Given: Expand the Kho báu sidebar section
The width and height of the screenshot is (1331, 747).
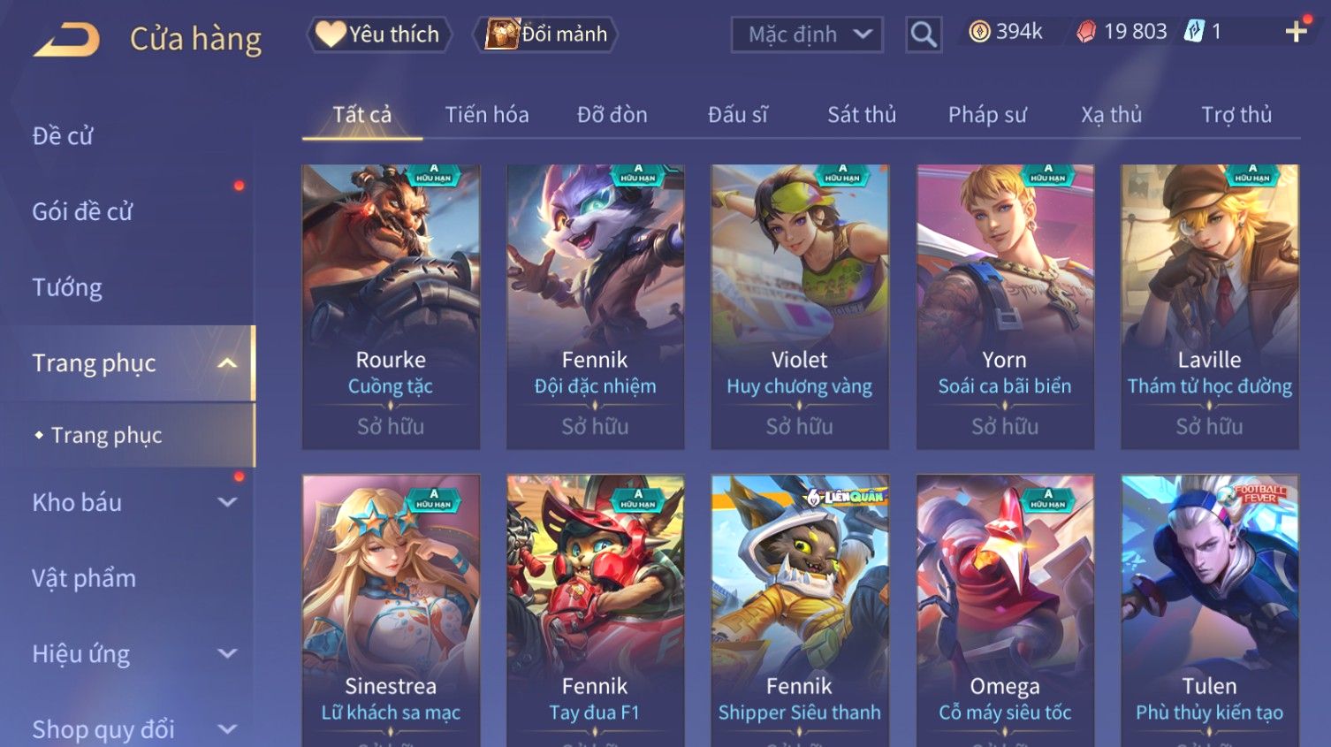Looking at the screenshot, I should (227, 502).
